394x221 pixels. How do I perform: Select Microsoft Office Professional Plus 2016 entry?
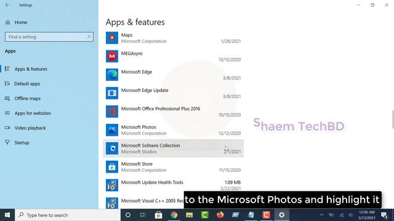[x=161, y=109]
